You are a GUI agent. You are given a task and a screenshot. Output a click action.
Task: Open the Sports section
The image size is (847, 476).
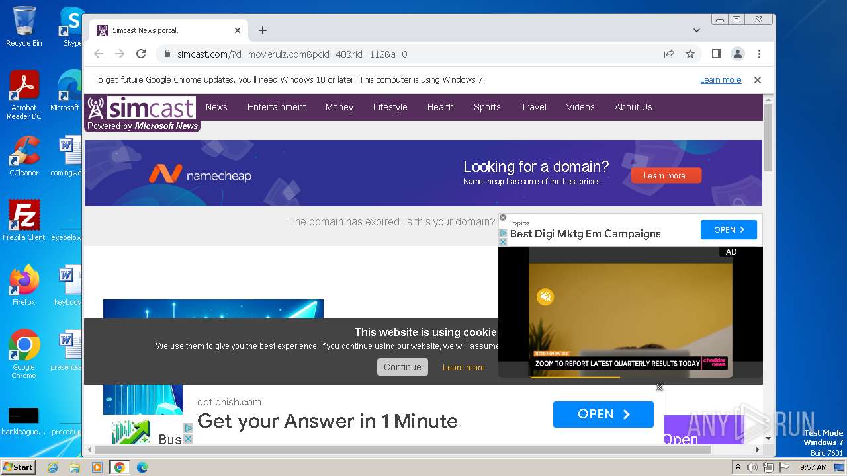(x=487, y=107)
